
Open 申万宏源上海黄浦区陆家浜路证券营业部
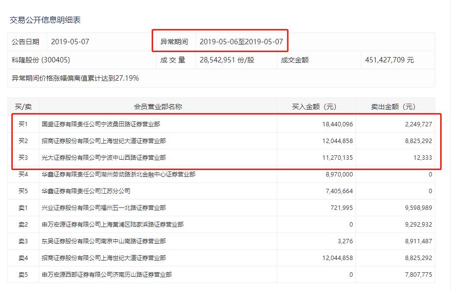click(x=113, y=225)
